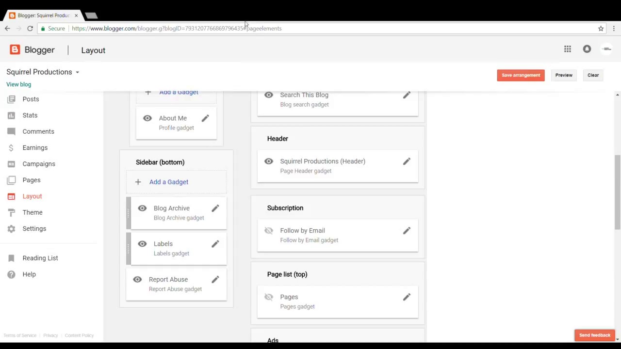This screenshot has width=621, height=349.
Task: Open the Posts section
Action: coord(31,99)
